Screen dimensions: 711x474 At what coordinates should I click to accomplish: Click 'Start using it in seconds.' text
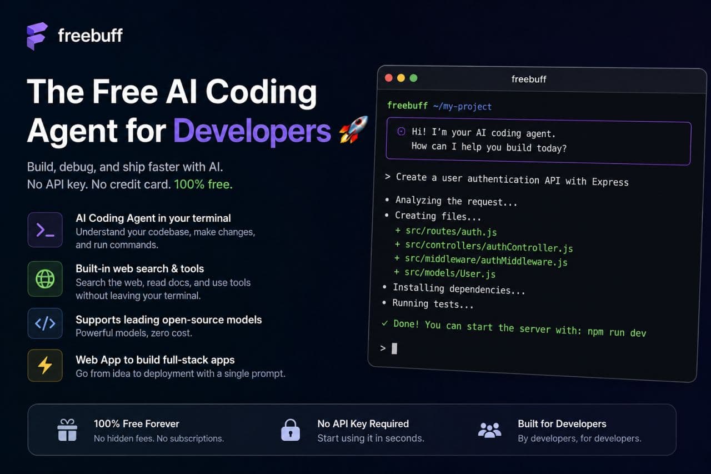tap(370, 438)
